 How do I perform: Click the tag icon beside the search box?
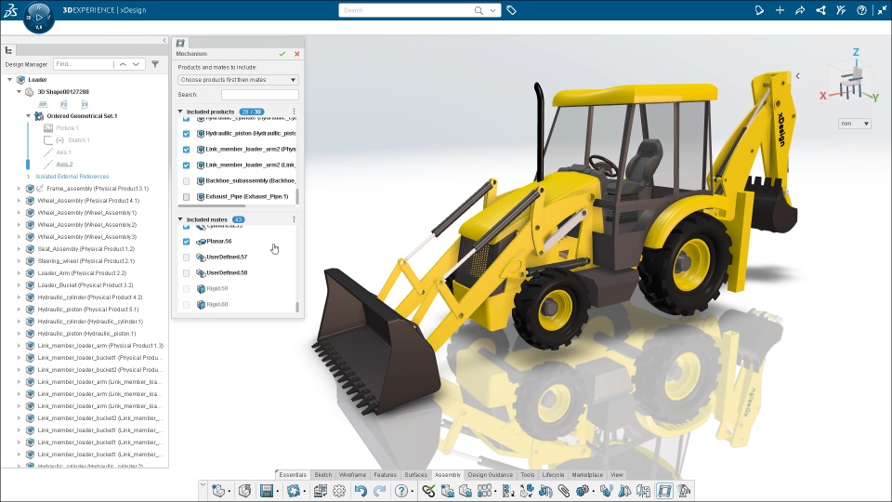[x=511, y=10]
